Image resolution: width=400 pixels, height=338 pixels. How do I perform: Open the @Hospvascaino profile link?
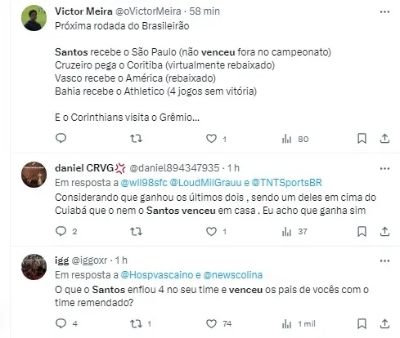click(x=157, y=275)
